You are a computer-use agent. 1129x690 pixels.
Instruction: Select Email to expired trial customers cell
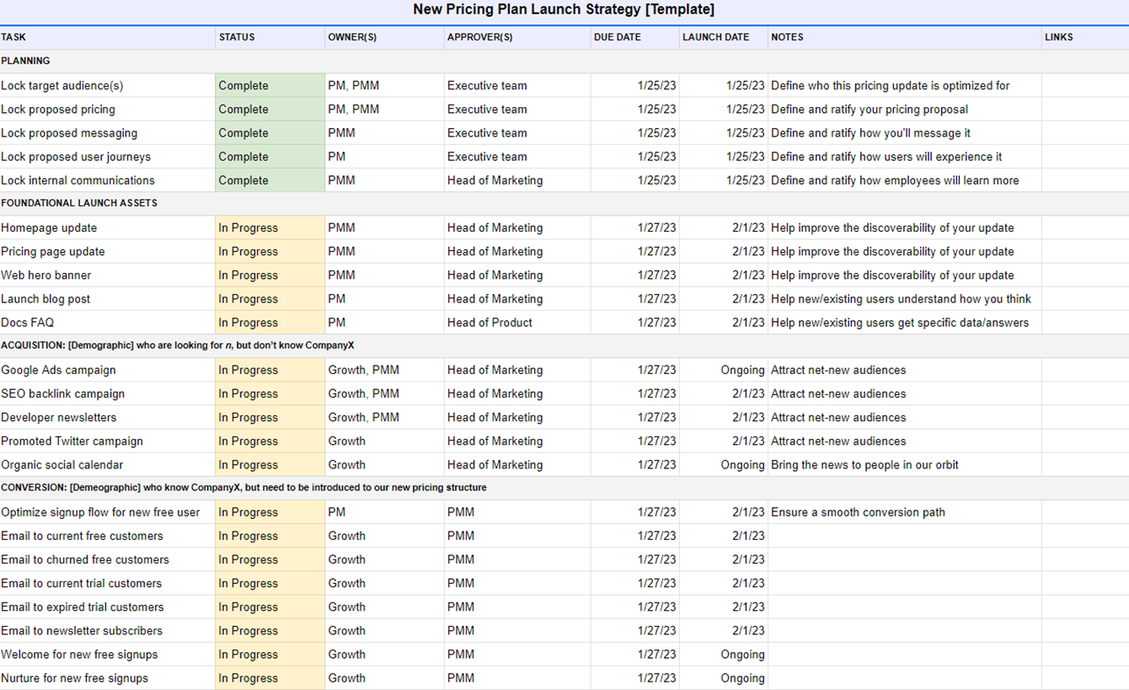coord(108,607)
